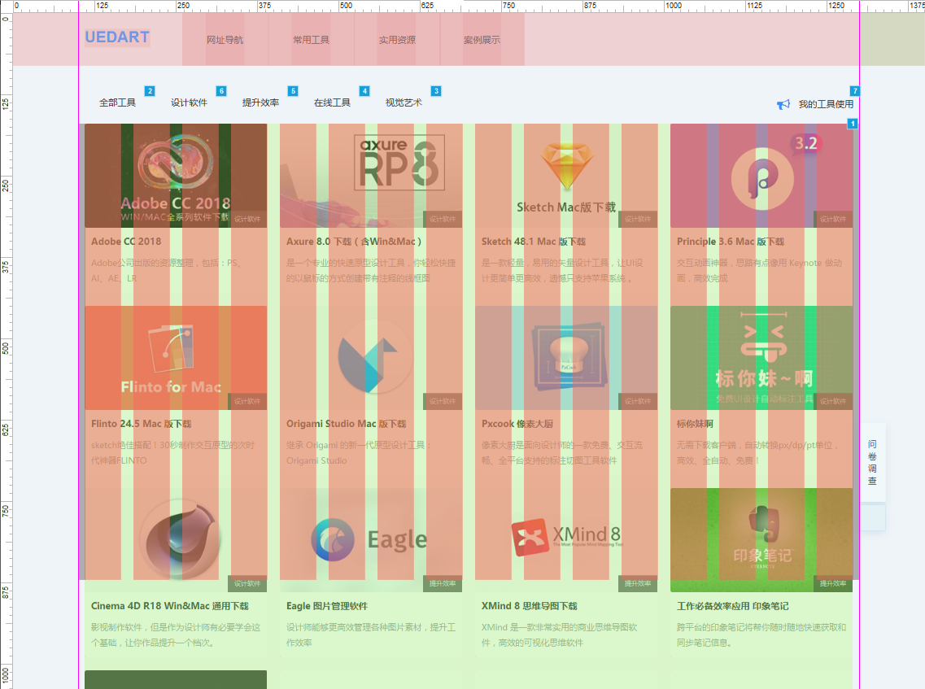
Task: Open the 案例展示 nav item
Action: pyautogui.click(x=482, y=40)
